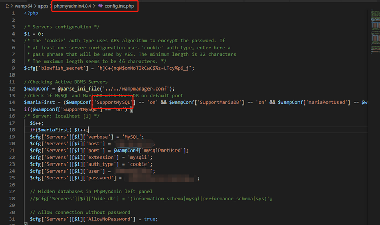
Task: Click the 'true' value on line 31
Action: click(150, 219)
